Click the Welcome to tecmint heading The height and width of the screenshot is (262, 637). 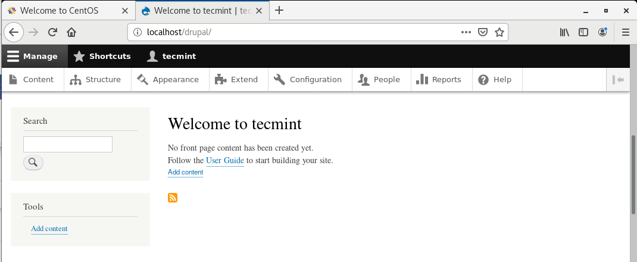point(235,123)
